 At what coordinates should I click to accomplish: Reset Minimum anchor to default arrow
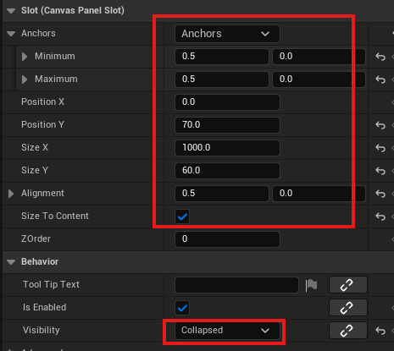pyautogui.click(x=380, y=57)
